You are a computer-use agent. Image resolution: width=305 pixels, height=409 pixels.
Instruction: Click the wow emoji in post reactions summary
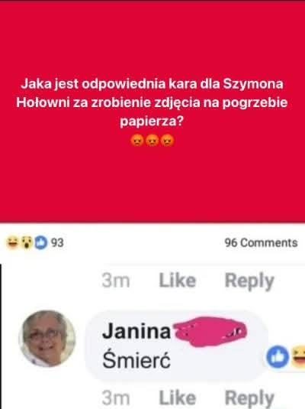27,242
